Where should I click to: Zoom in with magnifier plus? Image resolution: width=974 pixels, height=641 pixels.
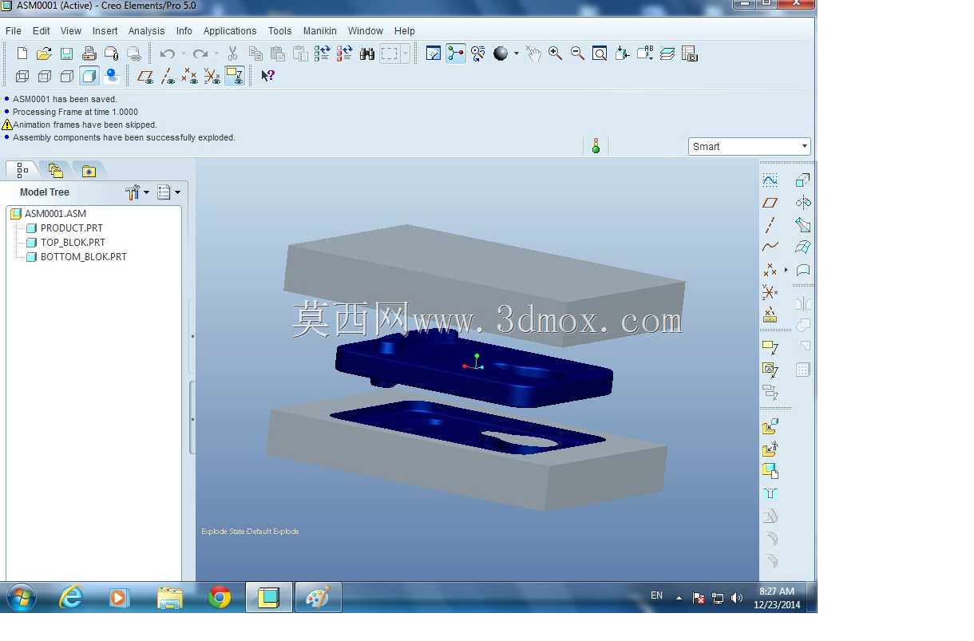click(556, 53)
